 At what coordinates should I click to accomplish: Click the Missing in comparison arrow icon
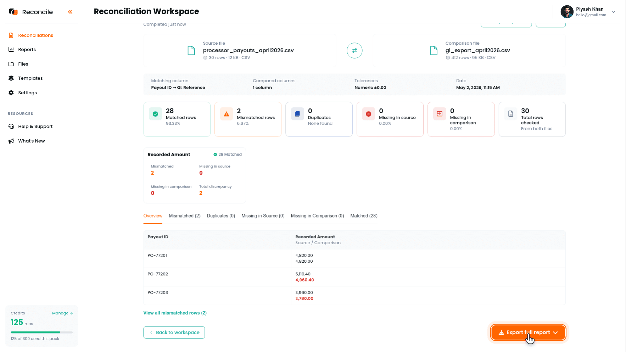[440, 114]
